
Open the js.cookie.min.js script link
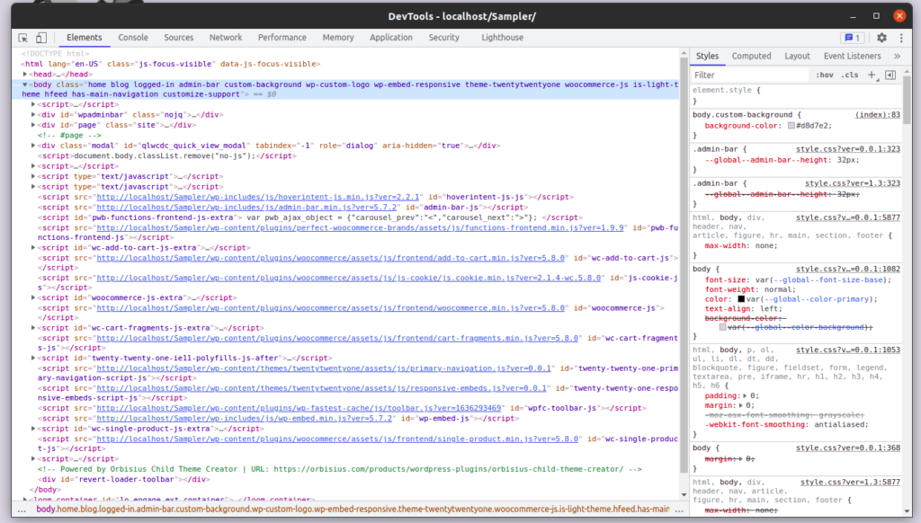349,279
